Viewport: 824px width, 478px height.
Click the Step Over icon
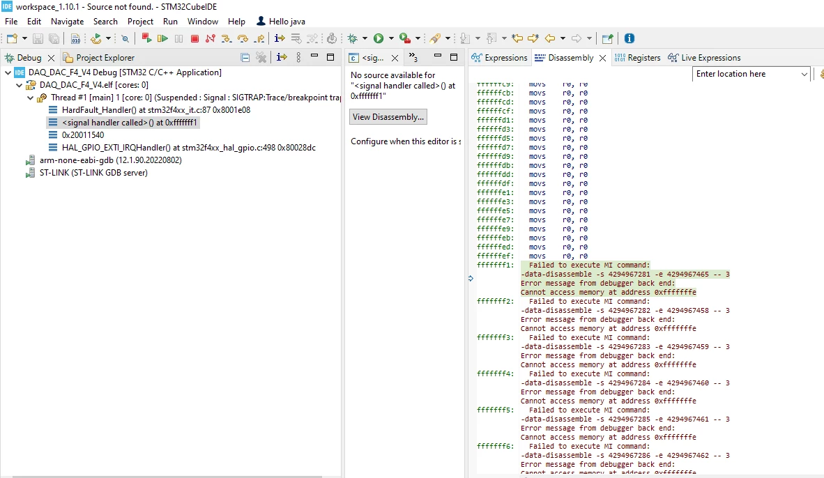tap(243, 38)
